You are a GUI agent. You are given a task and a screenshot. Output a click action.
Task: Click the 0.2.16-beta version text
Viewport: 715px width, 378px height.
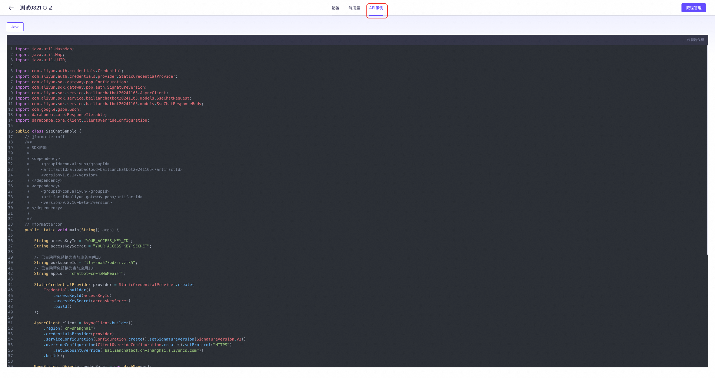(75, 202)
